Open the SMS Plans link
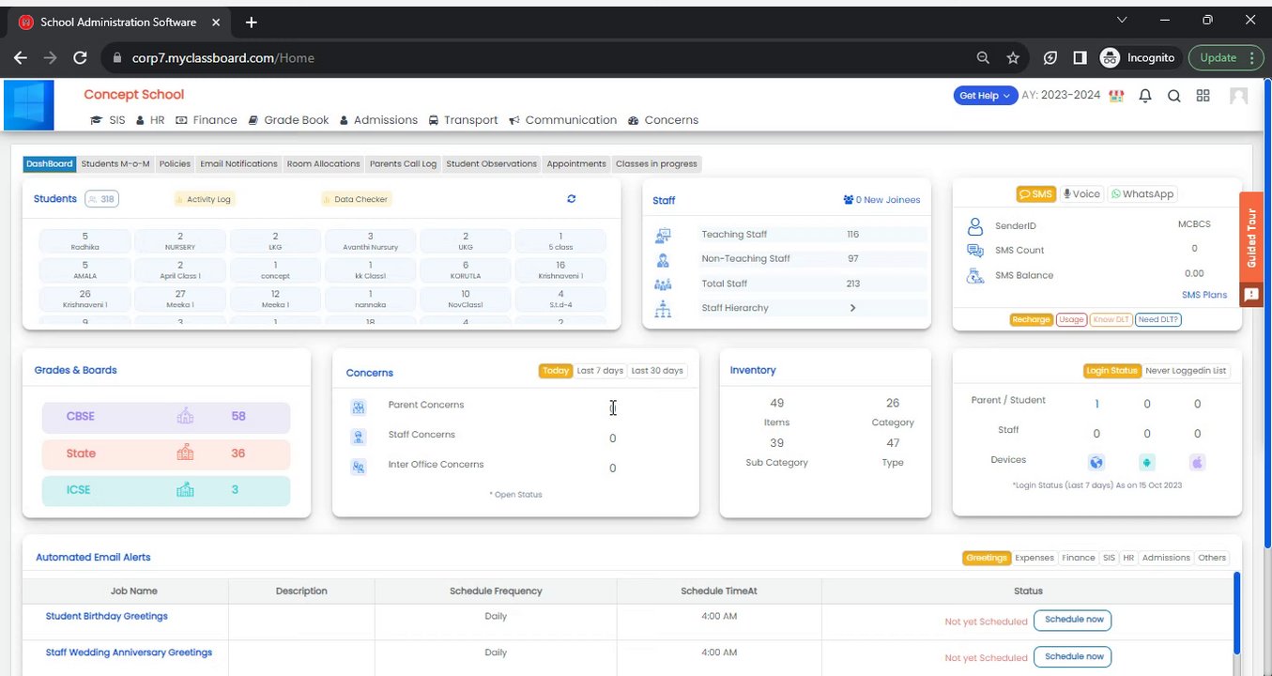This screenshot has width=1272, height=676. pos(1204,295)
